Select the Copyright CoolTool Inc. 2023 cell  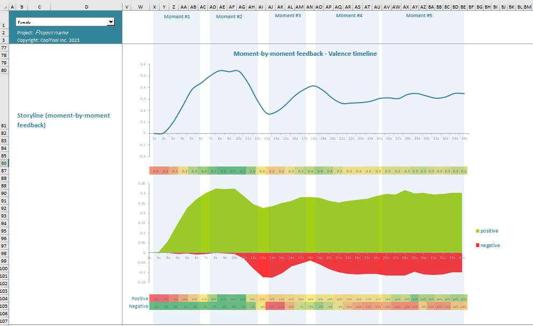48,40
